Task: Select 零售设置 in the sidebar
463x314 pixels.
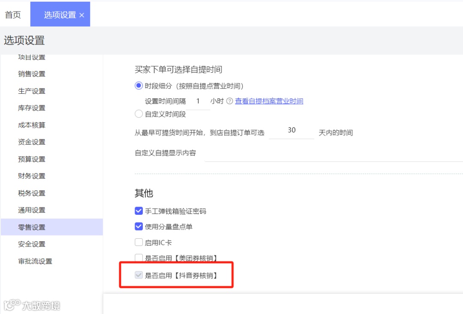Action: [x=52, y=227]
